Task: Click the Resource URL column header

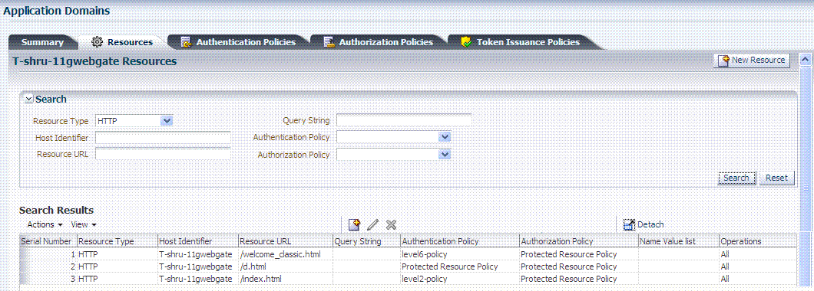Action: pyautogui.click(x=286, y=241)
